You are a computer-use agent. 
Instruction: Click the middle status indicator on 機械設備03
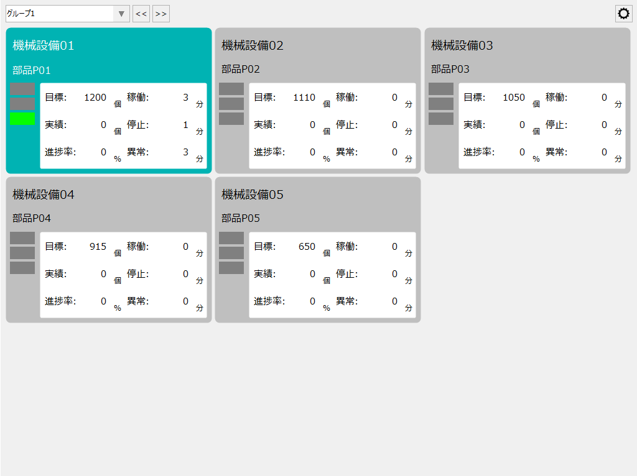[x=440, y=104]
